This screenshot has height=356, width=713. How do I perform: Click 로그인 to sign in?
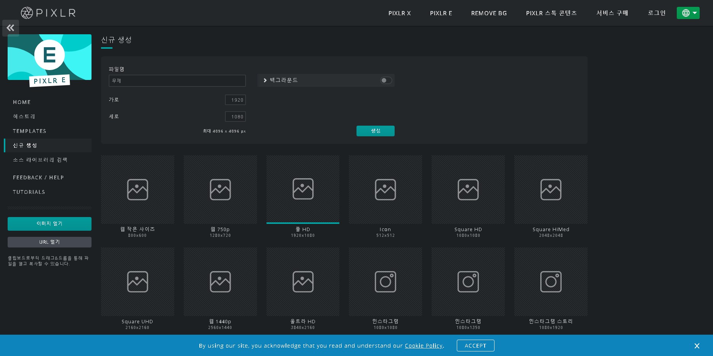657,13
